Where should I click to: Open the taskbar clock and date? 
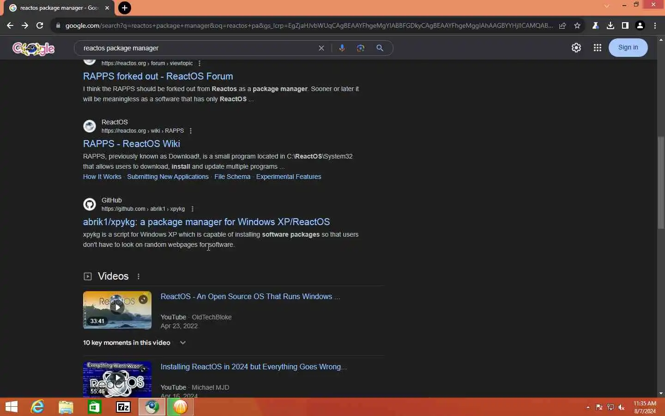pyautogui.click(x=645, y=407)
